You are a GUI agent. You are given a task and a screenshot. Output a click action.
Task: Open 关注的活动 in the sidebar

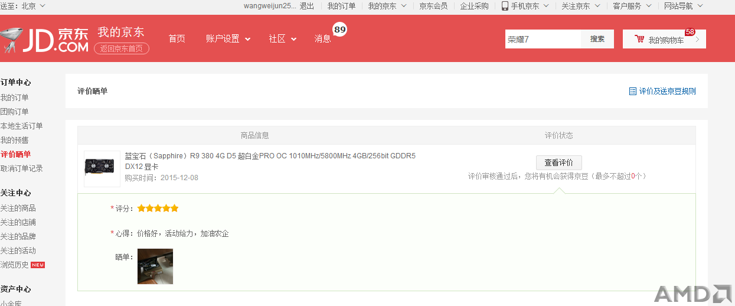pos(18,250)
